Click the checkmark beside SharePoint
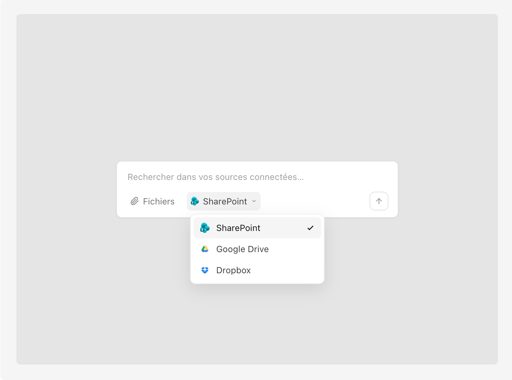The width and height of the screenshot is (512, 380). coord(310,228)
